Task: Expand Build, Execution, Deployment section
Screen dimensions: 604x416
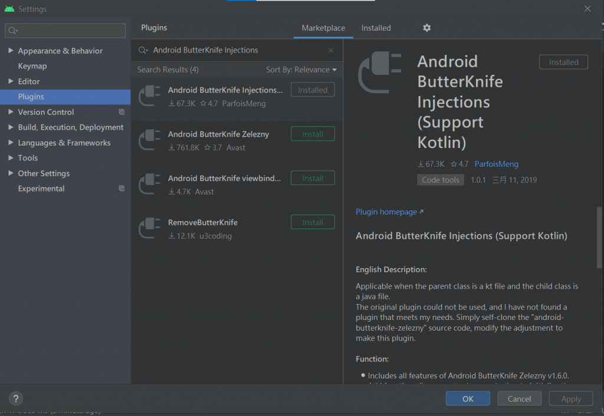Action: 11,127
